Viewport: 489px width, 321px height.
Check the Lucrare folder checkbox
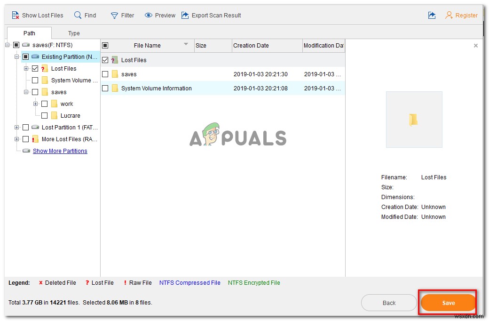[x=44, y=115]
